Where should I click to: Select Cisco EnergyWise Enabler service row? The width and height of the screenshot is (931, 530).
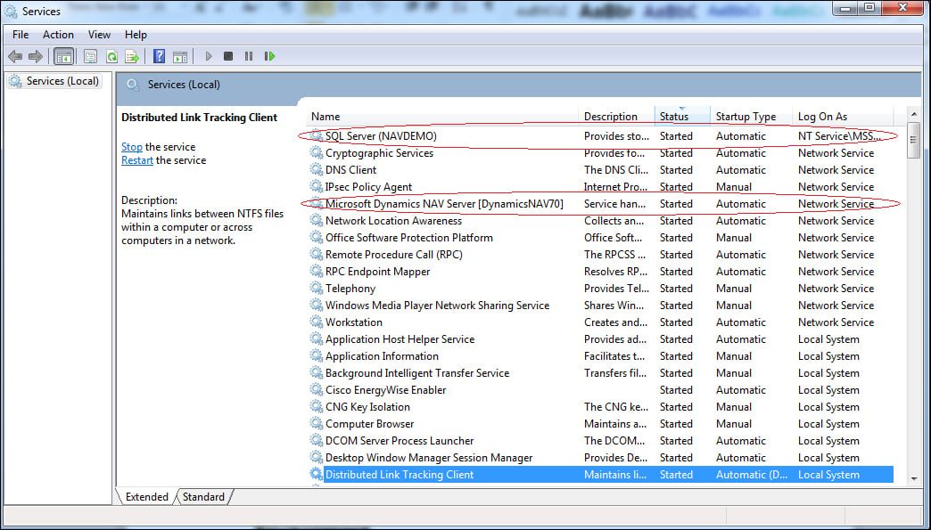coord(601,390)
